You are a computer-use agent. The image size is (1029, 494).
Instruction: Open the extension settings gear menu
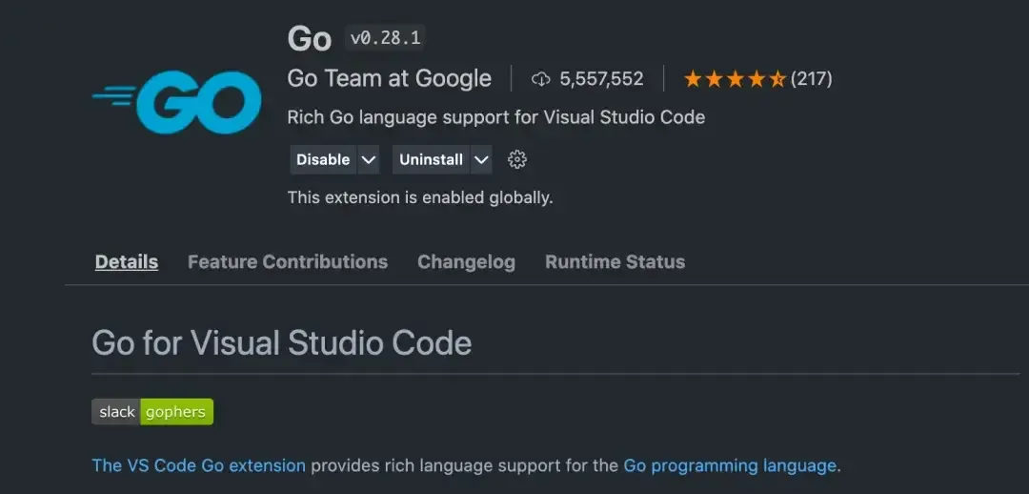pos(517,159)
